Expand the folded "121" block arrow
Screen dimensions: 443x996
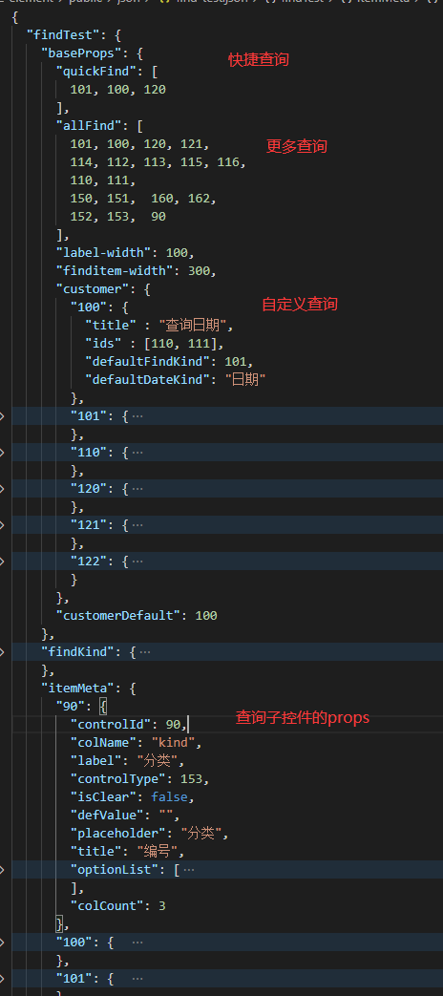(2, 524)
